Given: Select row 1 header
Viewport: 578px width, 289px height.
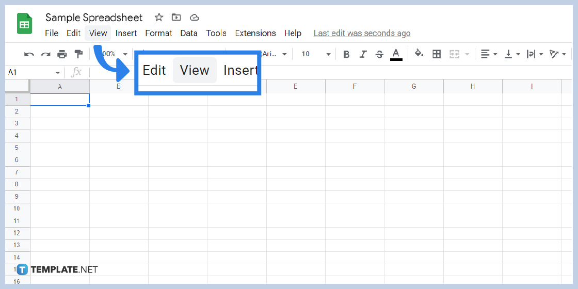Looking at the screenshot, I should click(x=18, y=99).
